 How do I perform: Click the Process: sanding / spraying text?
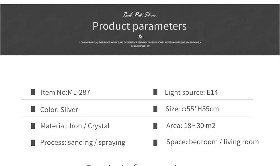click(83, 143)
